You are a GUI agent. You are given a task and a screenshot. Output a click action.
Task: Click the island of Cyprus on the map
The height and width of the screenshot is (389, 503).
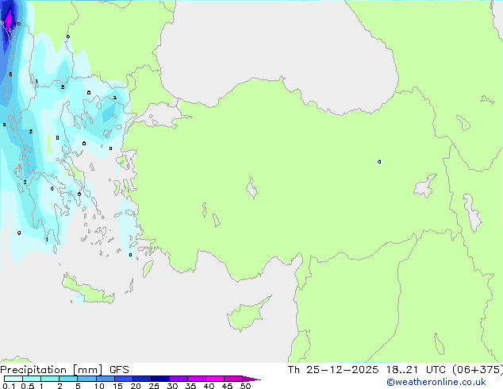[x=247, y=314]
